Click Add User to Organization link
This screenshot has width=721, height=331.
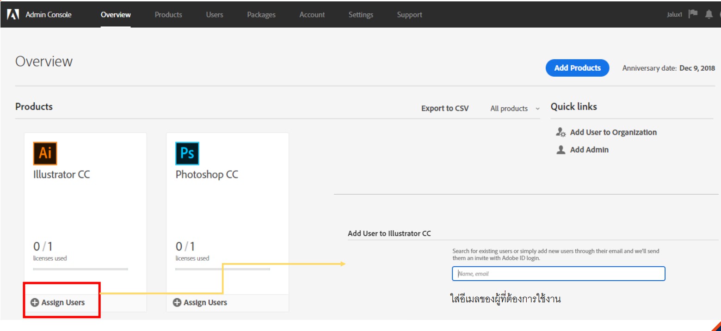point(613,132)
